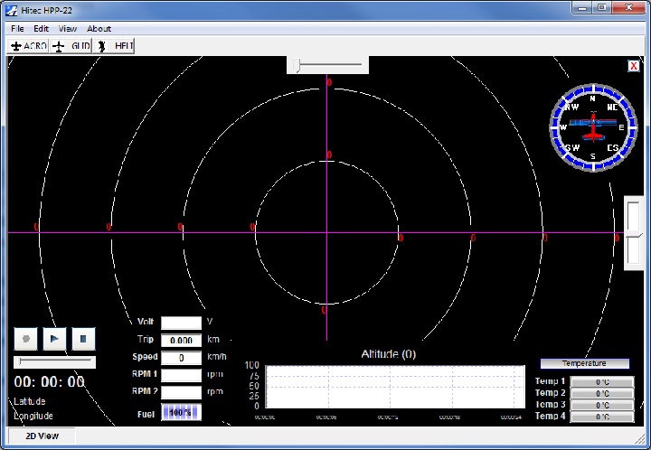Select the ACRO airplane mode

(29, 45)
